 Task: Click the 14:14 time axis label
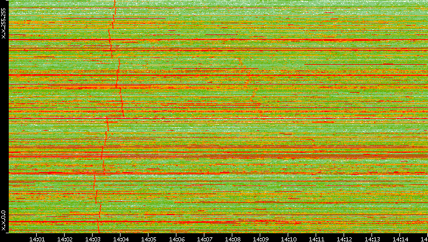pos(401,239)
